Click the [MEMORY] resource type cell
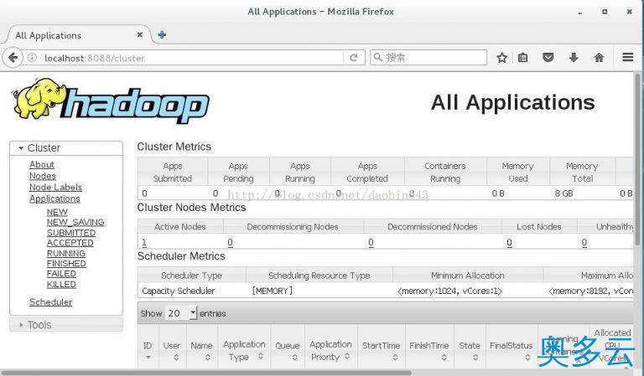 pos(273,291)
